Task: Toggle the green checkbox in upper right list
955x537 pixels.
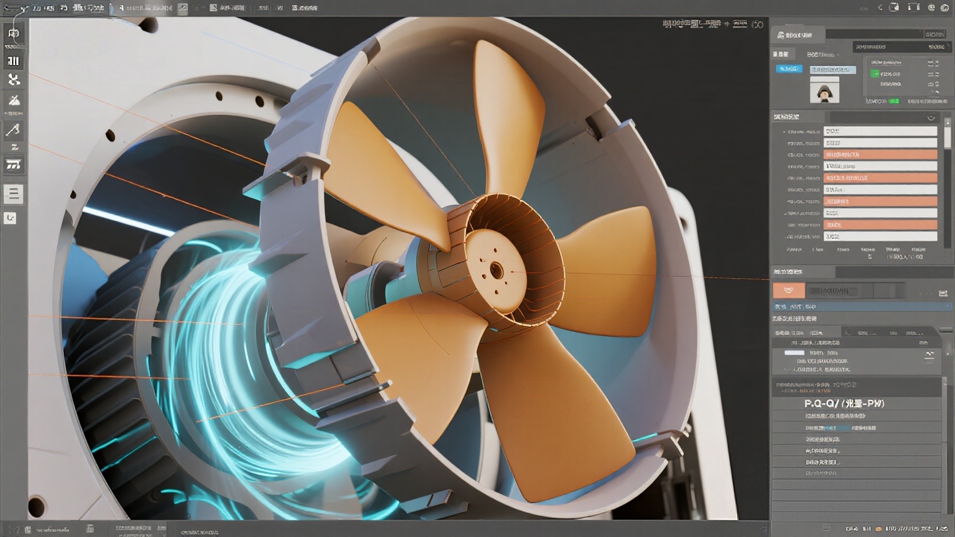Action: (x=875, y=74)
